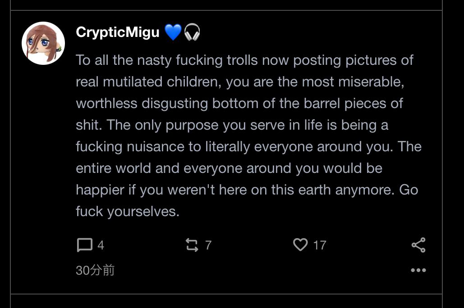Click the like count number 17
The image size is (464, 308).
pyautogui.click(x=319, y=245)
